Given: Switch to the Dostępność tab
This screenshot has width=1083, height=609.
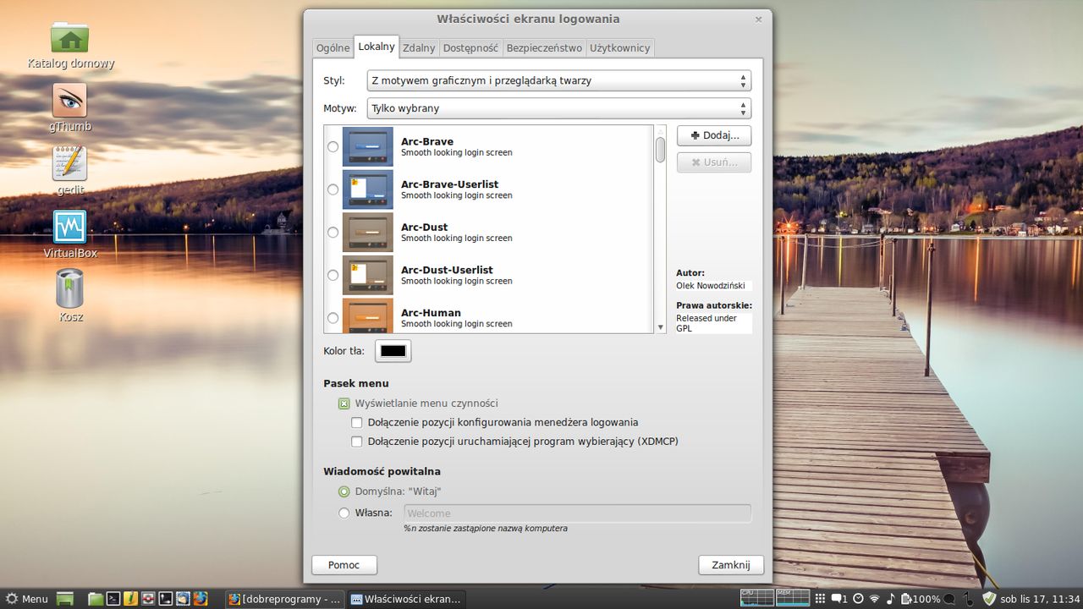Looking at the screenshot, I should (470, 48).
